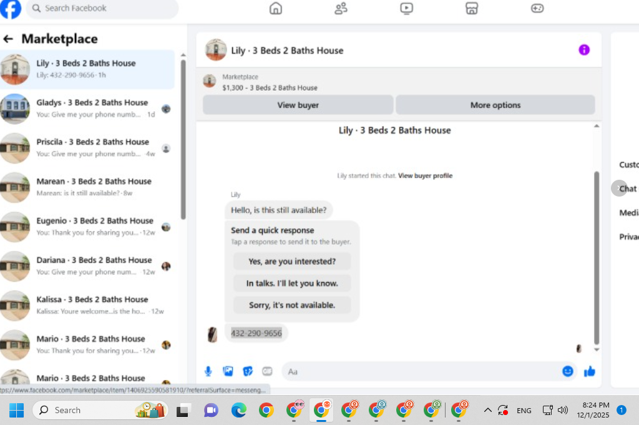Open first Chrome icon on taskbar
Viewport: 639px width, 425px height.
point(266,410)
